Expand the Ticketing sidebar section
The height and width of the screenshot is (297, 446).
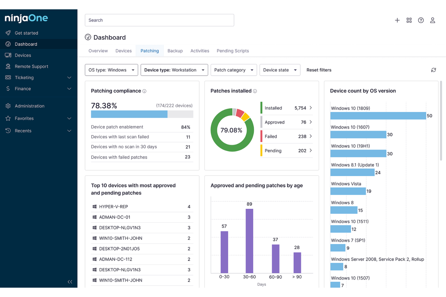pos(24,77)
